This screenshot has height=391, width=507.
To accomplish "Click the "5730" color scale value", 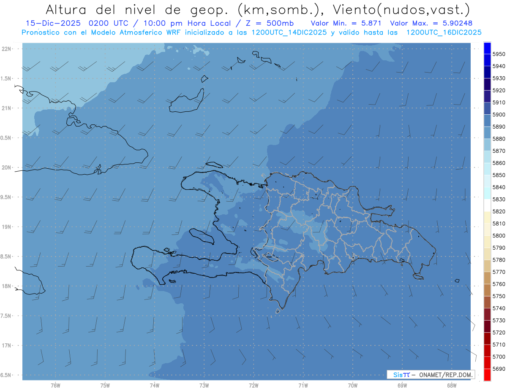I will 499,320.
